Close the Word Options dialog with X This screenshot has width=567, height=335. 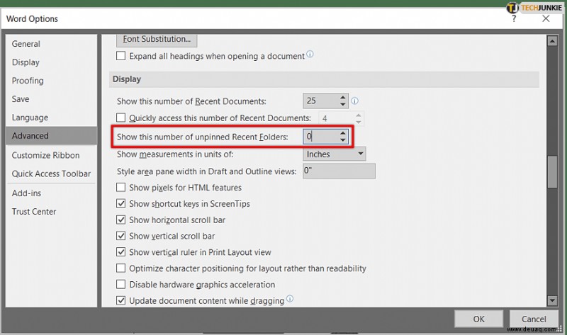[546, 18]
